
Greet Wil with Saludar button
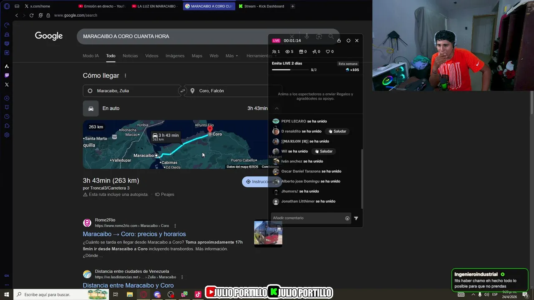(x=323, y=151)
